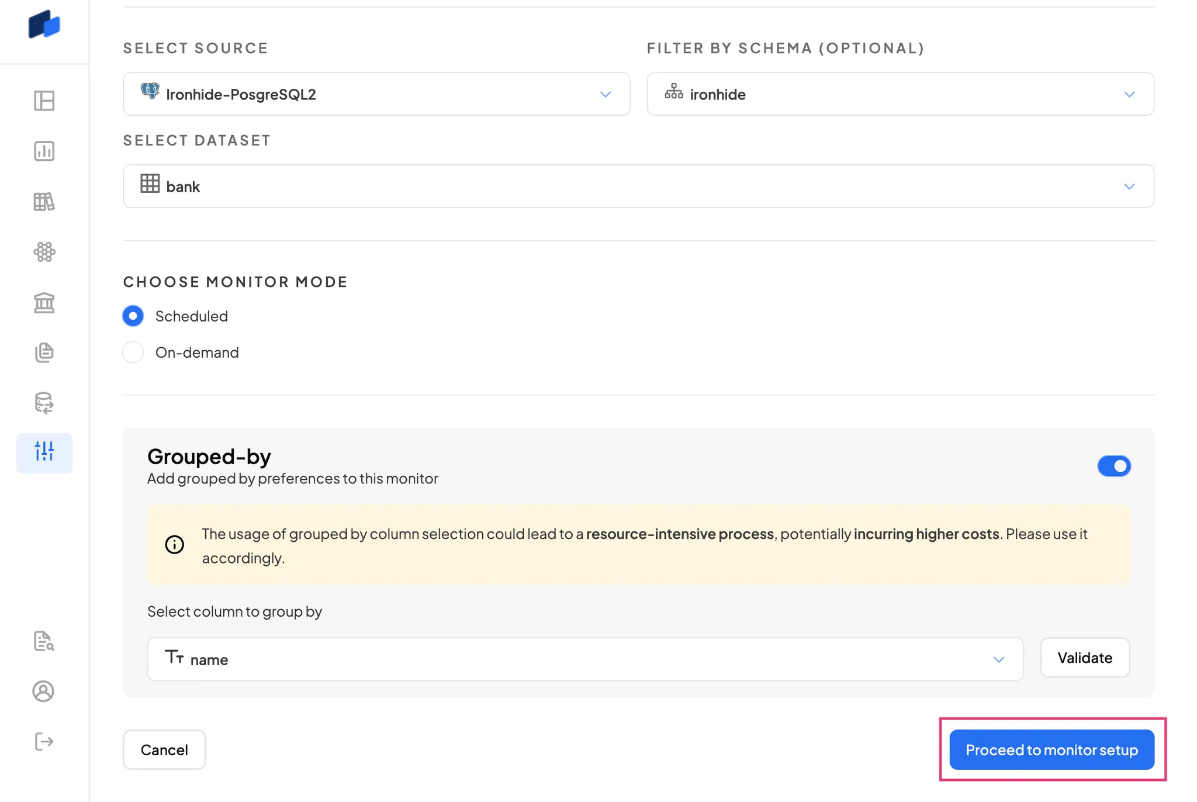Screen dimensions: 1197x802
Task: Open the monitors sliders sidebar icon
Action: pyautogui.click(x=44, y=452)
